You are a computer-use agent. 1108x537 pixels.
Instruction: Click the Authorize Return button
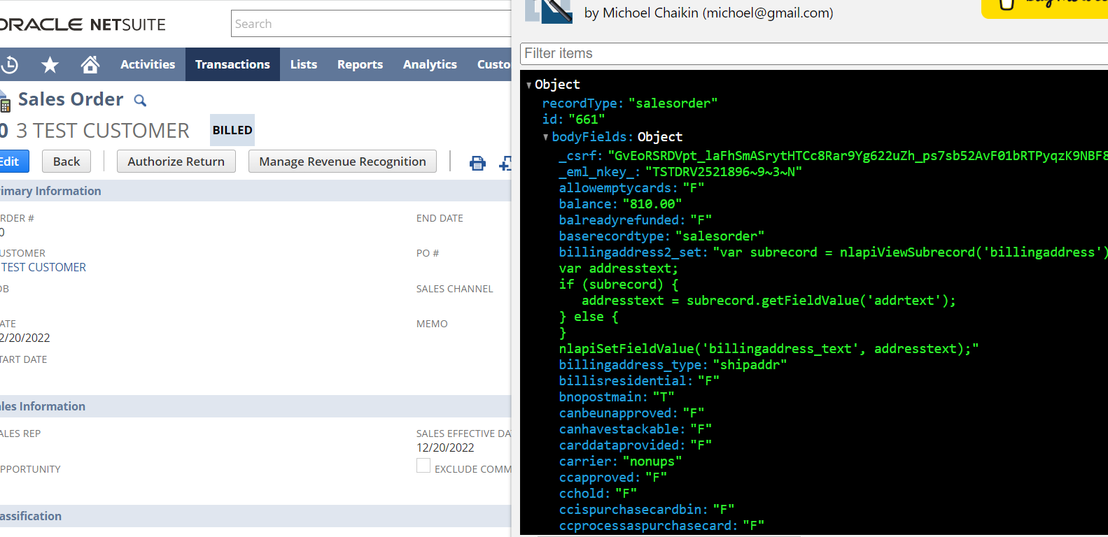click(176, 162)
